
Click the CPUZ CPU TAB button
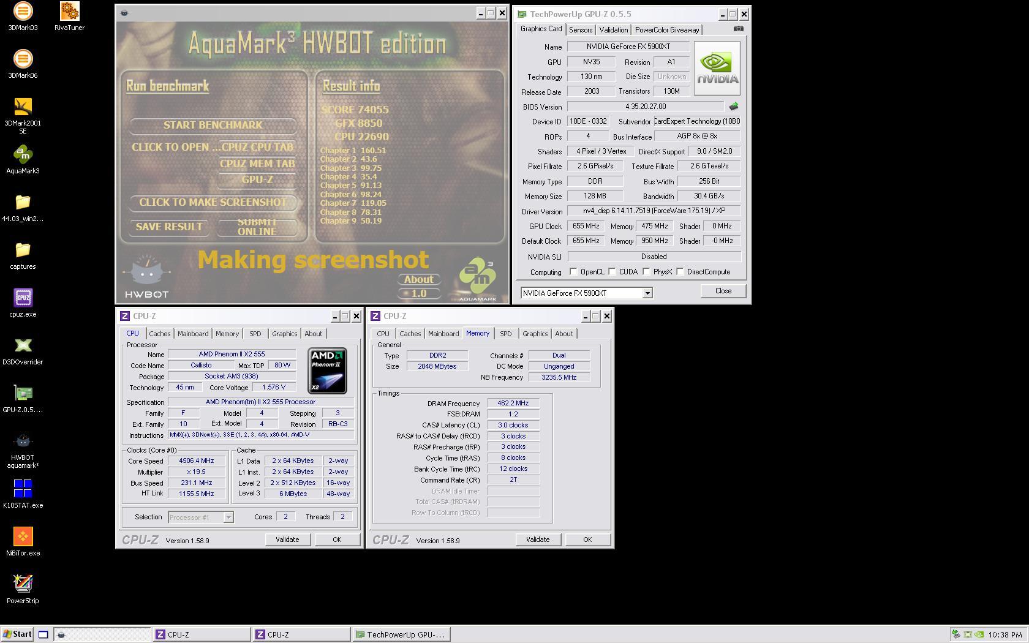tap(257, 147)
